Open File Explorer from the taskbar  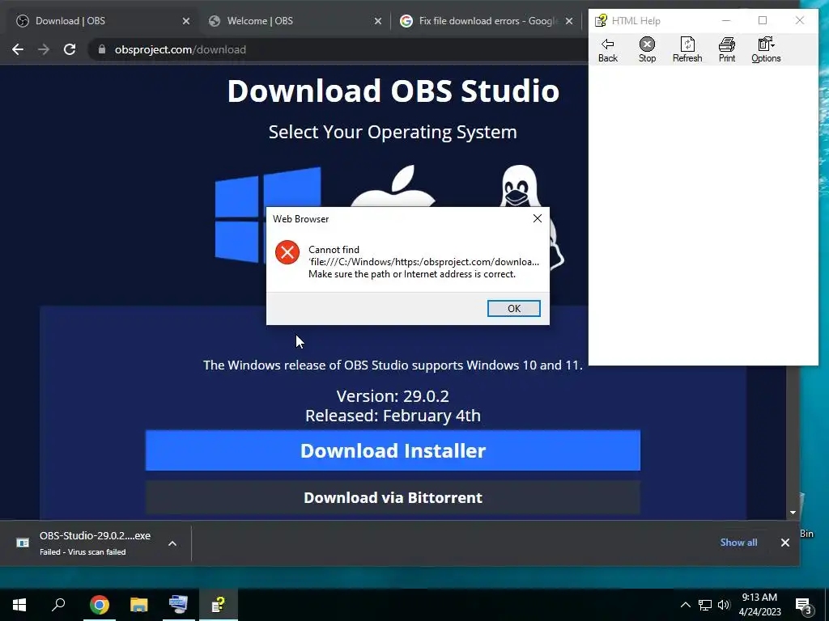tap(139, 605)
